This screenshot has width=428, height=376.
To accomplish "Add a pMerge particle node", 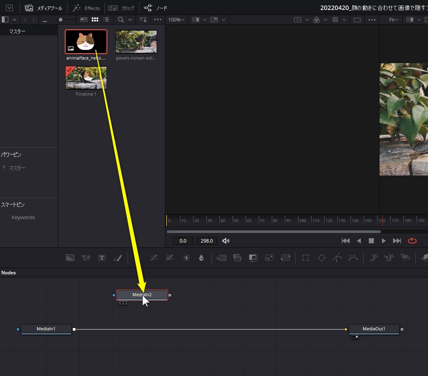I will pos(389,258).
